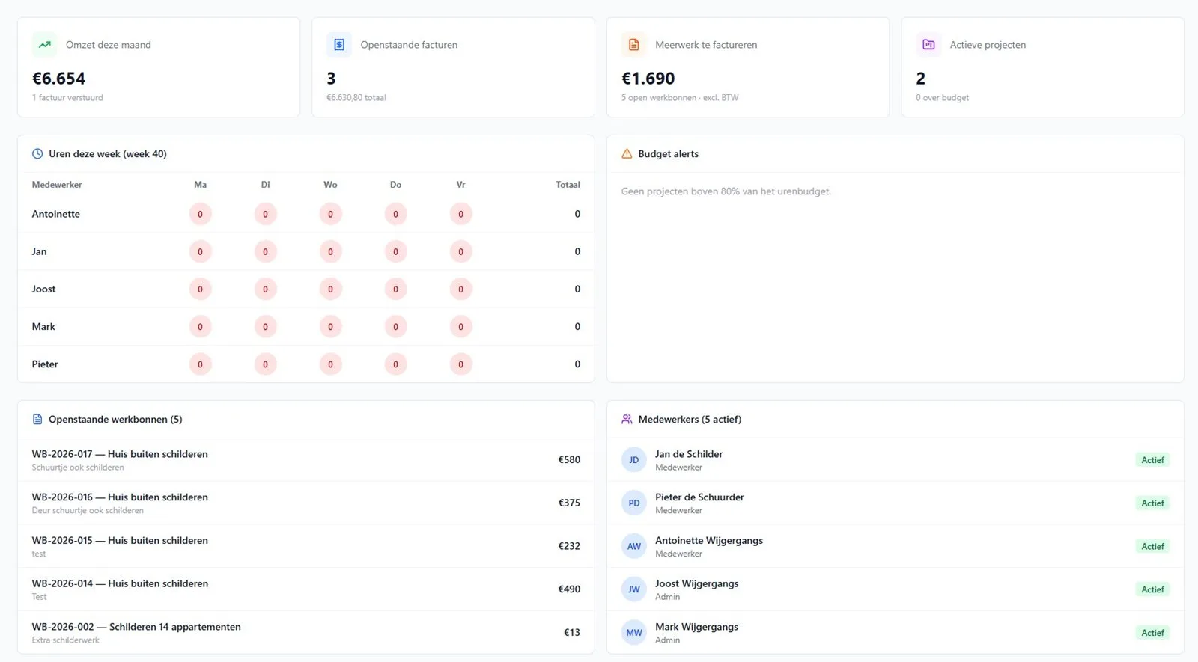Open werkbon WB-2026-002 Schilderen 14 appartementen
Screen dimensions: 1198x662
point(305,633)
